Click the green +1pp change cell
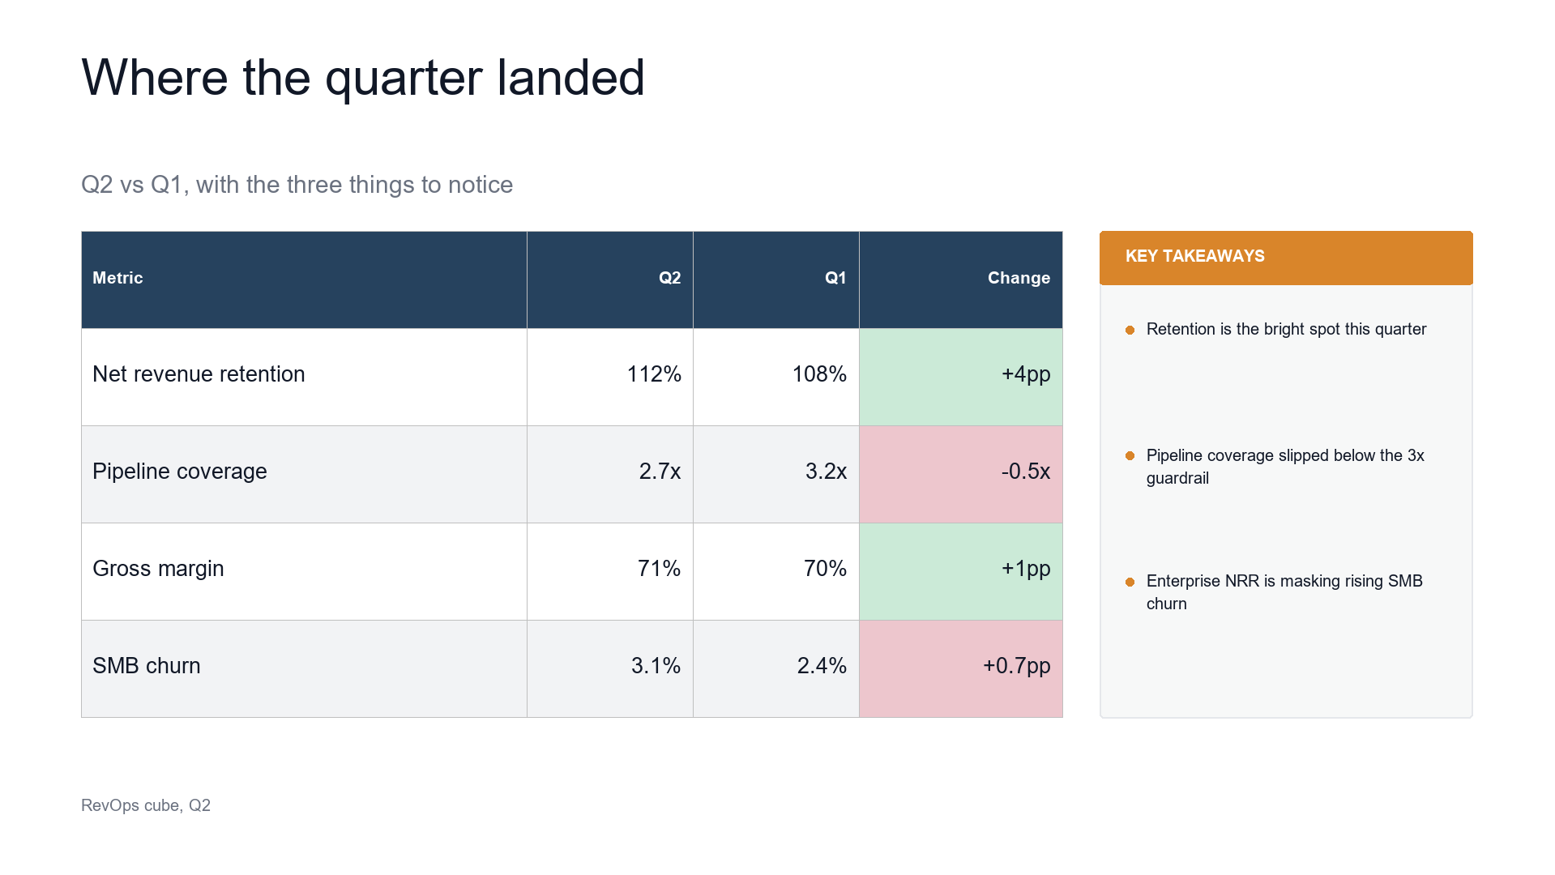 pos(961,571)
